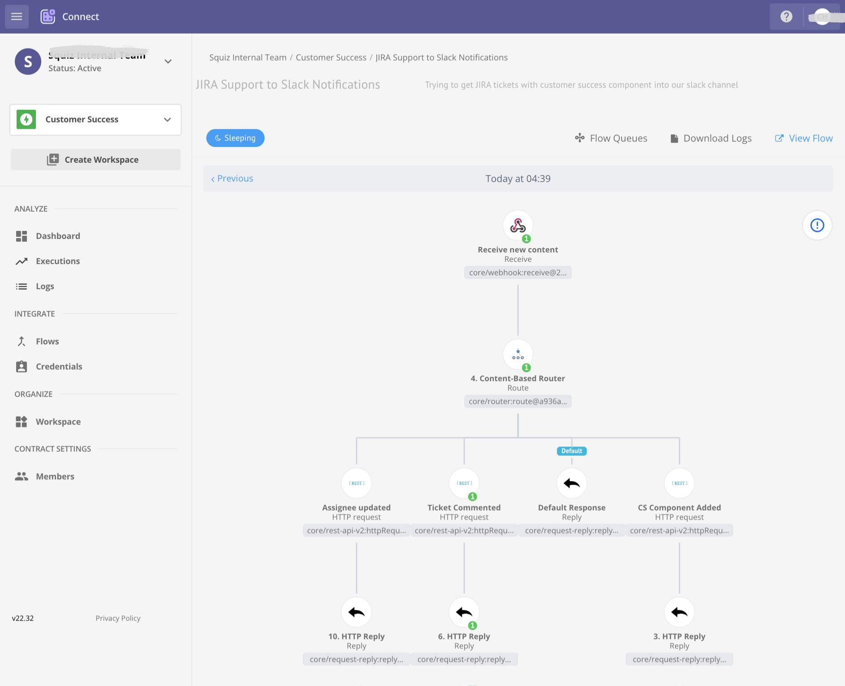845x686 pixels.
Task: Click Download Logs
Action: point(711,138)
